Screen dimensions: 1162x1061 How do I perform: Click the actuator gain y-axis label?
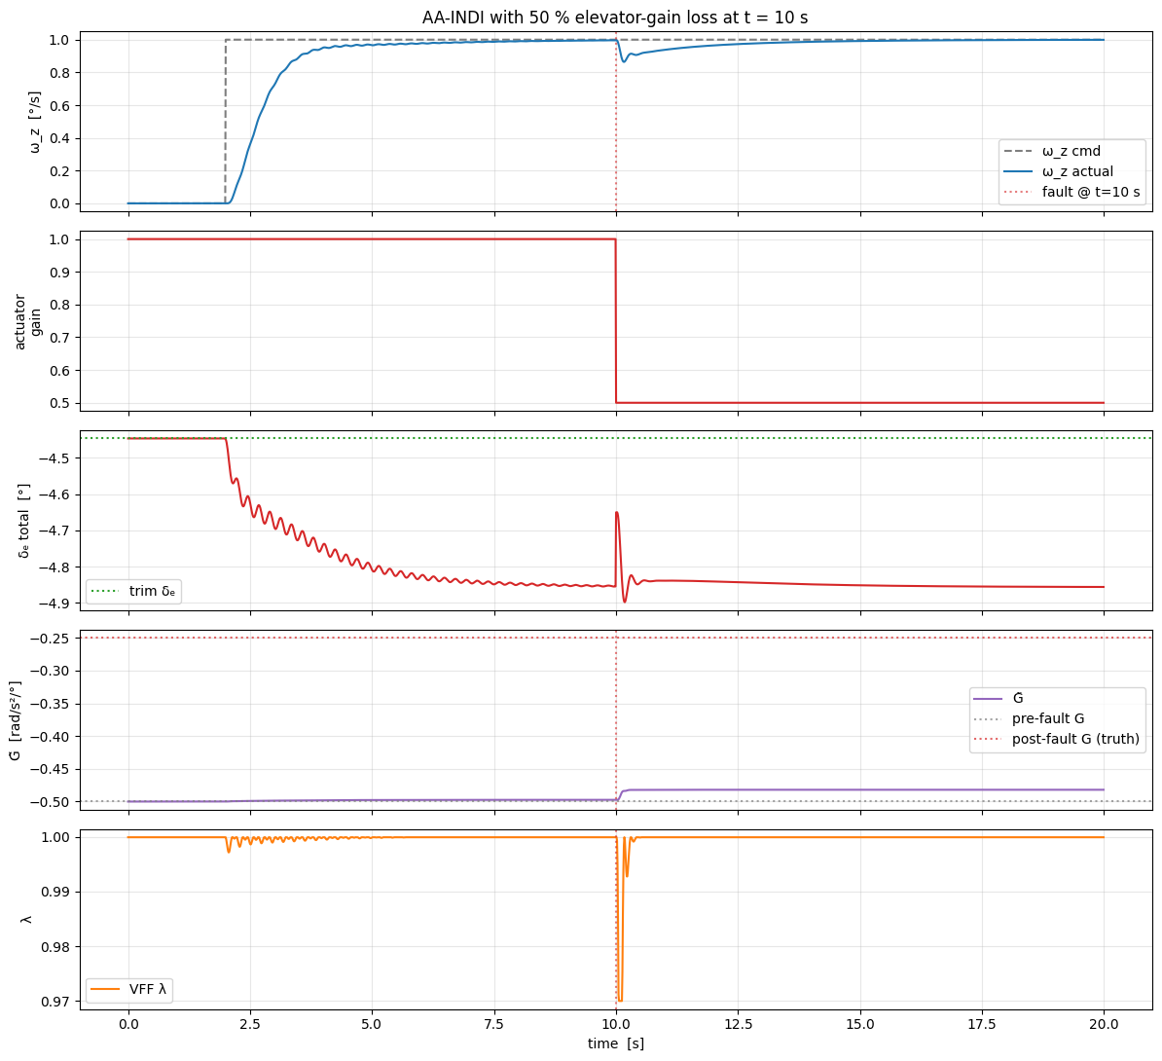tap(28, 321)
